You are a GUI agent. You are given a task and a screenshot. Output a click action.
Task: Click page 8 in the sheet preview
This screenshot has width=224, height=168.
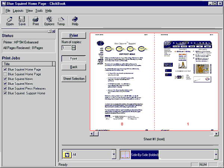click(x=122, y=82)
